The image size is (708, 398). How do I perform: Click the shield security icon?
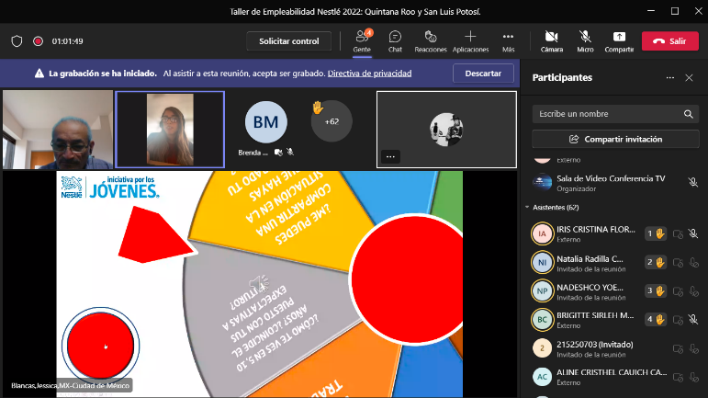point(17,41)
